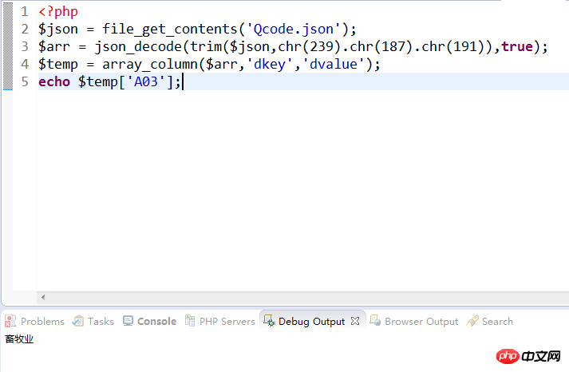Click the Console monitor icon
The width and height of the screenshot is (569, 372).
[x=128, y=321]
